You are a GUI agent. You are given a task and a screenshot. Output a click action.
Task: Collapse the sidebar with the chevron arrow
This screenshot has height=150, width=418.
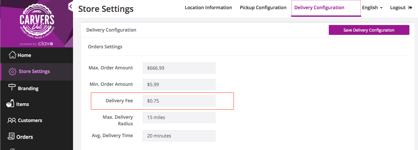coord(70,7)
